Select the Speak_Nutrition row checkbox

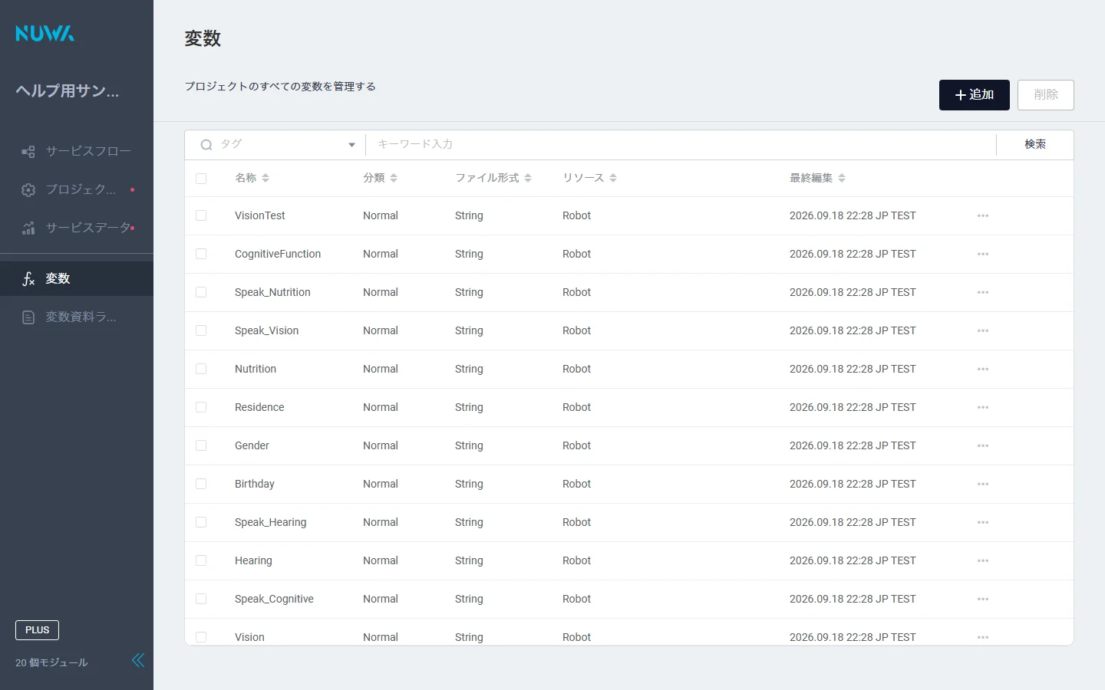pyautogui.click(x=201, y=292)
